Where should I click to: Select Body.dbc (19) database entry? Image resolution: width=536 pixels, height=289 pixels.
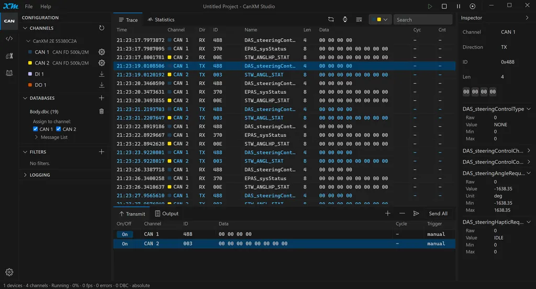click(44, 112)
